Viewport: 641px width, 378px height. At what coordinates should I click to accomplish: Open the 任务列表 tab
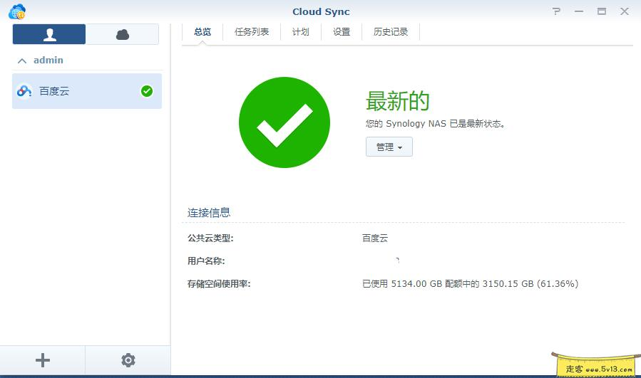252,32
